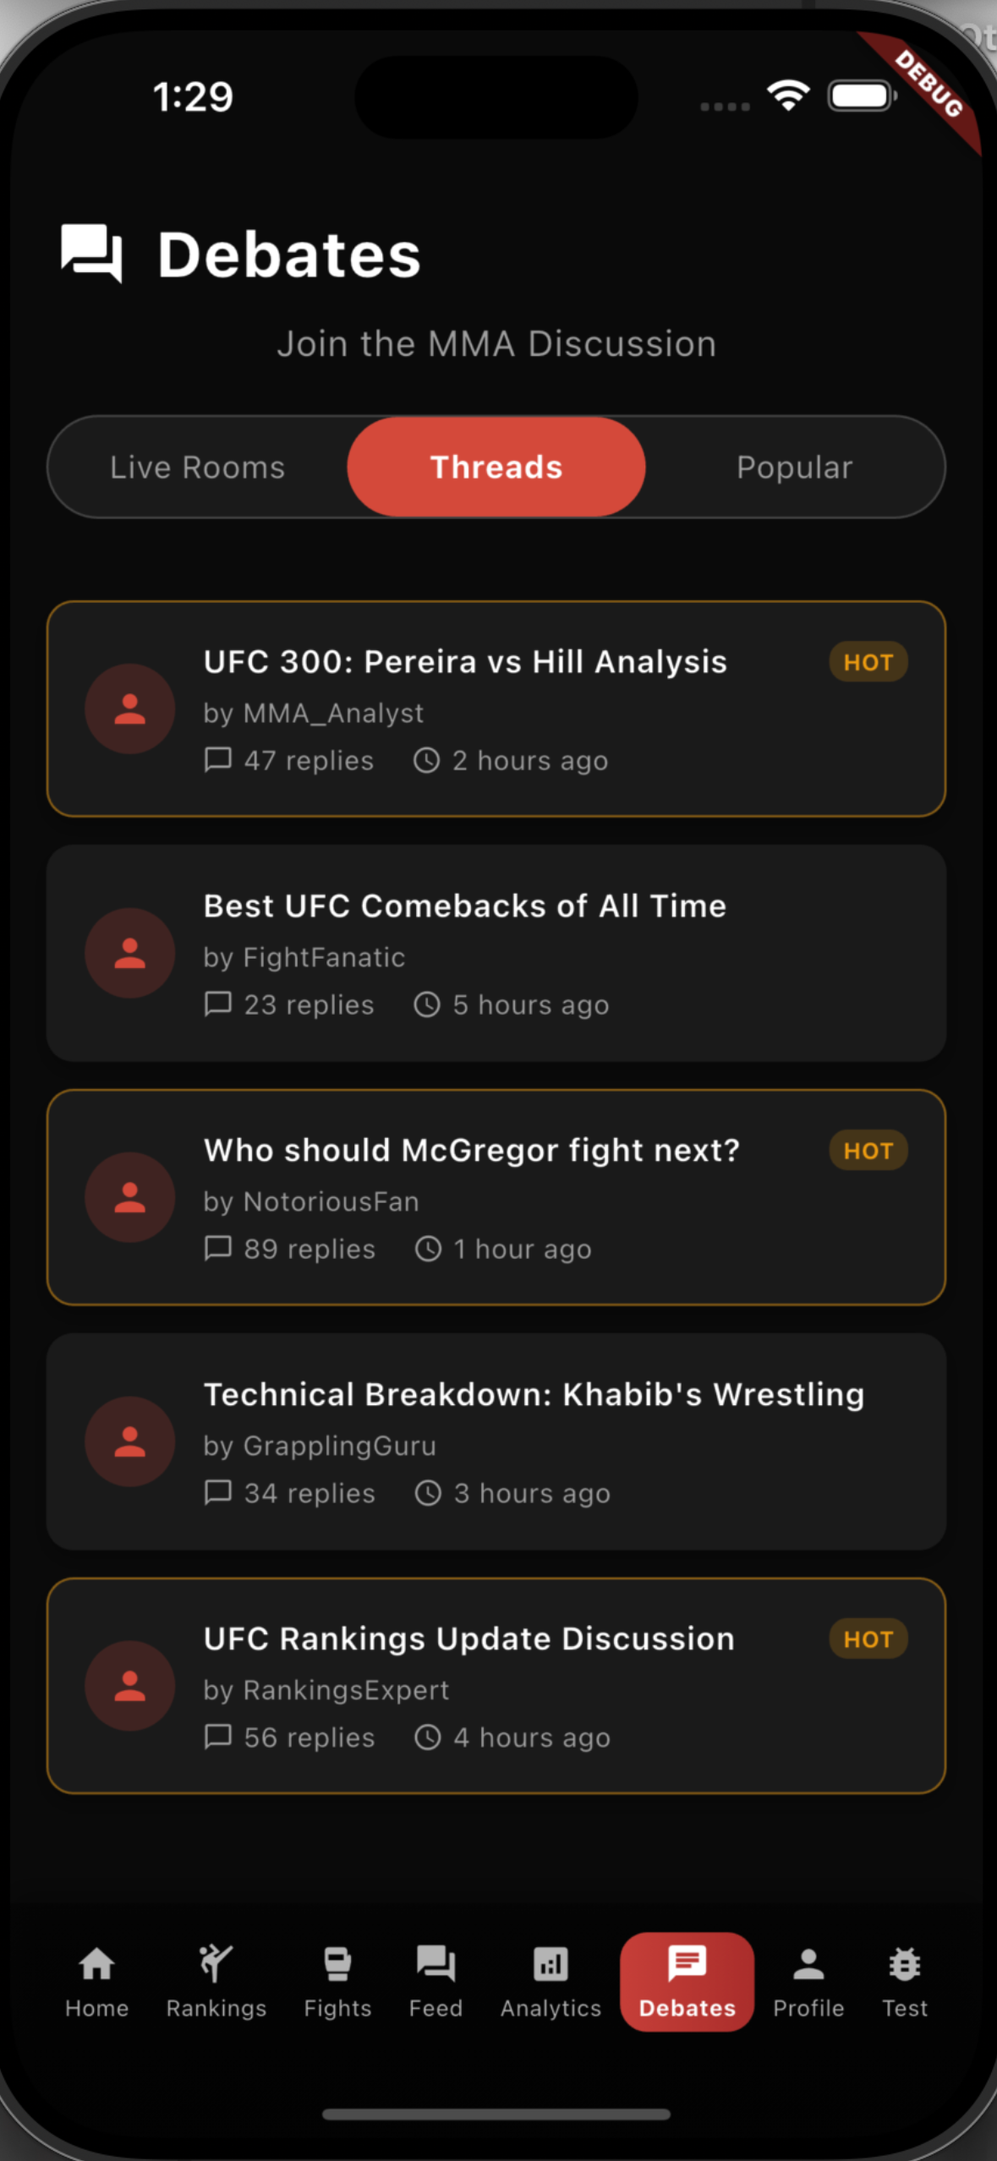The height and width of the screenshot is (2161, 997).
Task: Open Technical Breakdown: Khabib's Wrestling thread
Action: pos(534,1395)
